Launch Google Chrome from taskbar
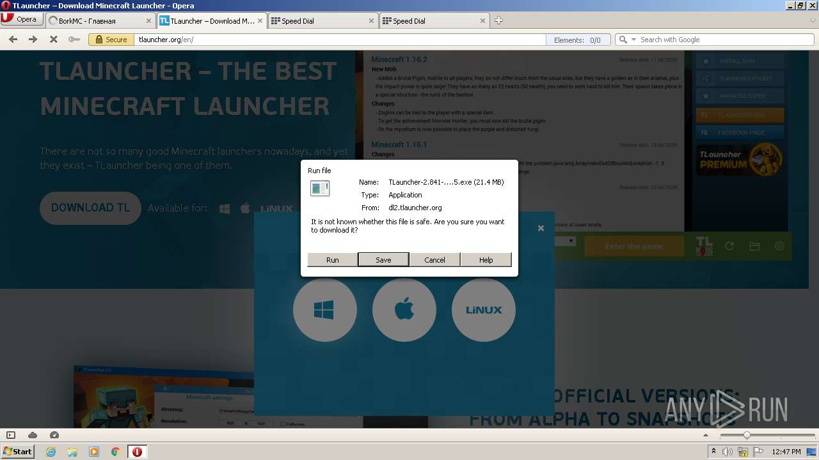The image size is (819, 460). (x=116, y=452)
